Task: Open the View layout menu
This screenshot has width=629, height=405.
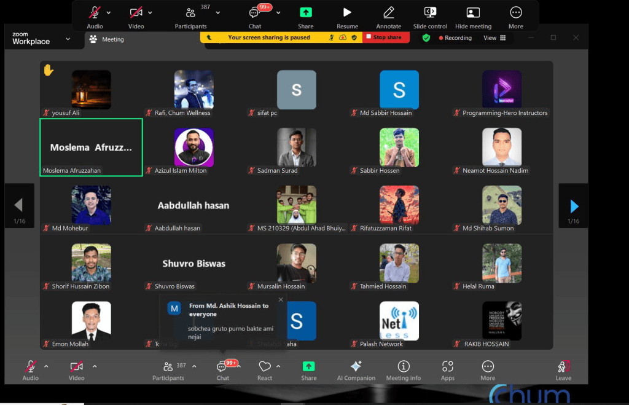Action: (494, 37)
